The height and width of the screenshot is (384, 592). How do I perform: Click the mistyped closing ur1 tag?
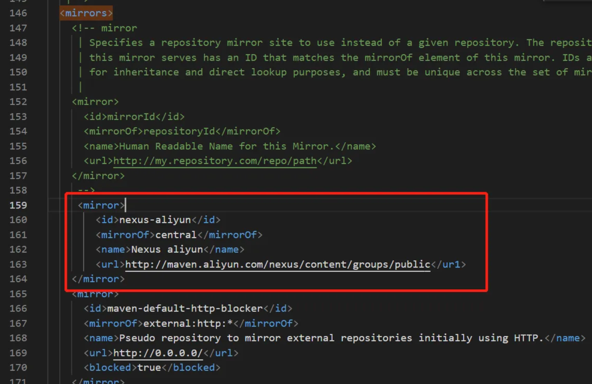pyautogui.click(x=450, y=265)
